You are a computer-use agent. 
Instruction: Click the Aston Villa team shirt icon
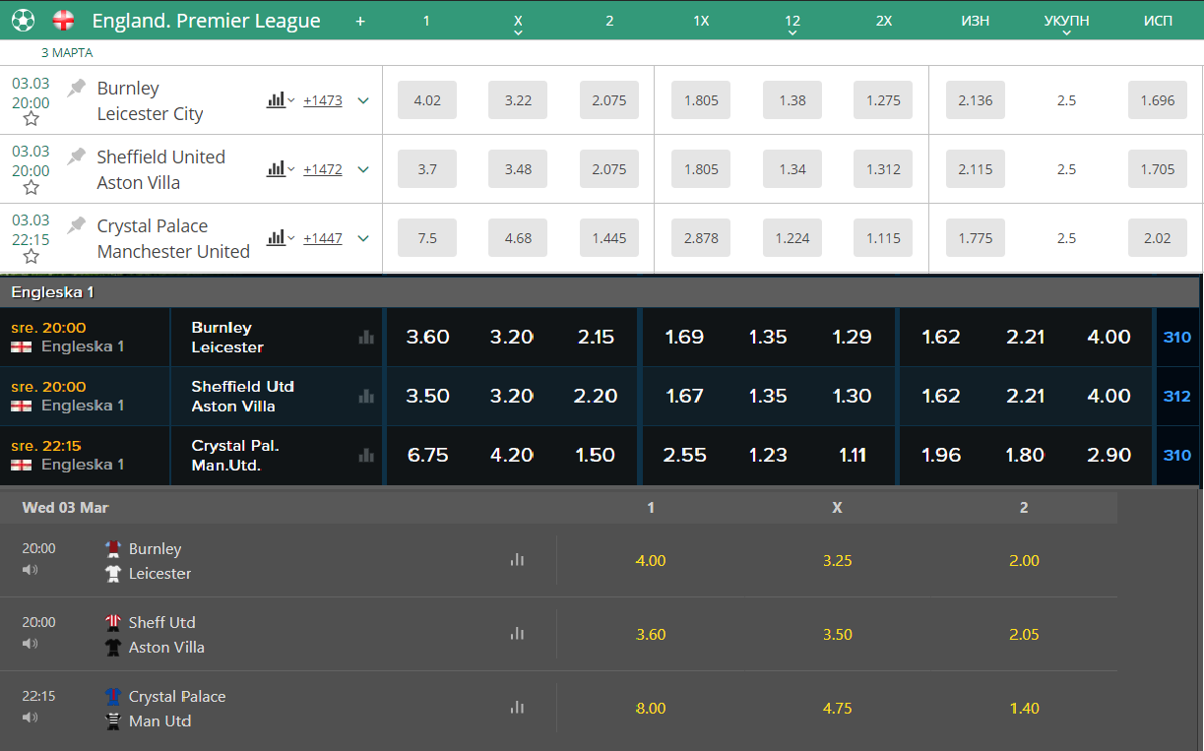(x=113, y=647)
